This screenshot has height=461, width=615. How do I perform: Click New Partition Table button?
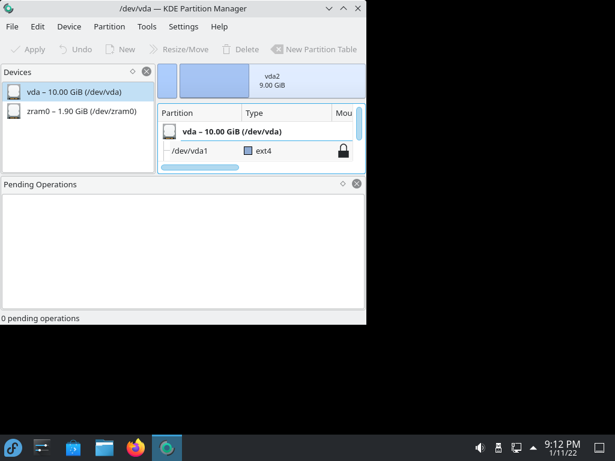tap(314, 49)
